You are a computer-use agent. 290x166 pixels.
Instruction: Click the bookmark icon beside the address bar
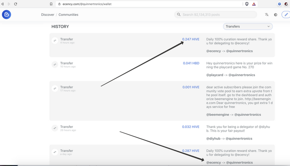[x=51, y=4]
